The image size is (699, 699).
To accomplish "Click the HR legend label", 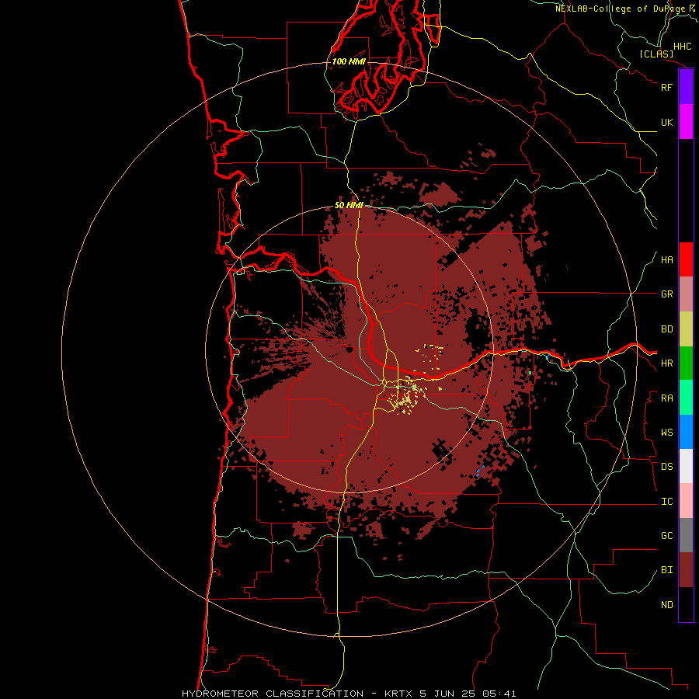I will (666, 363).
